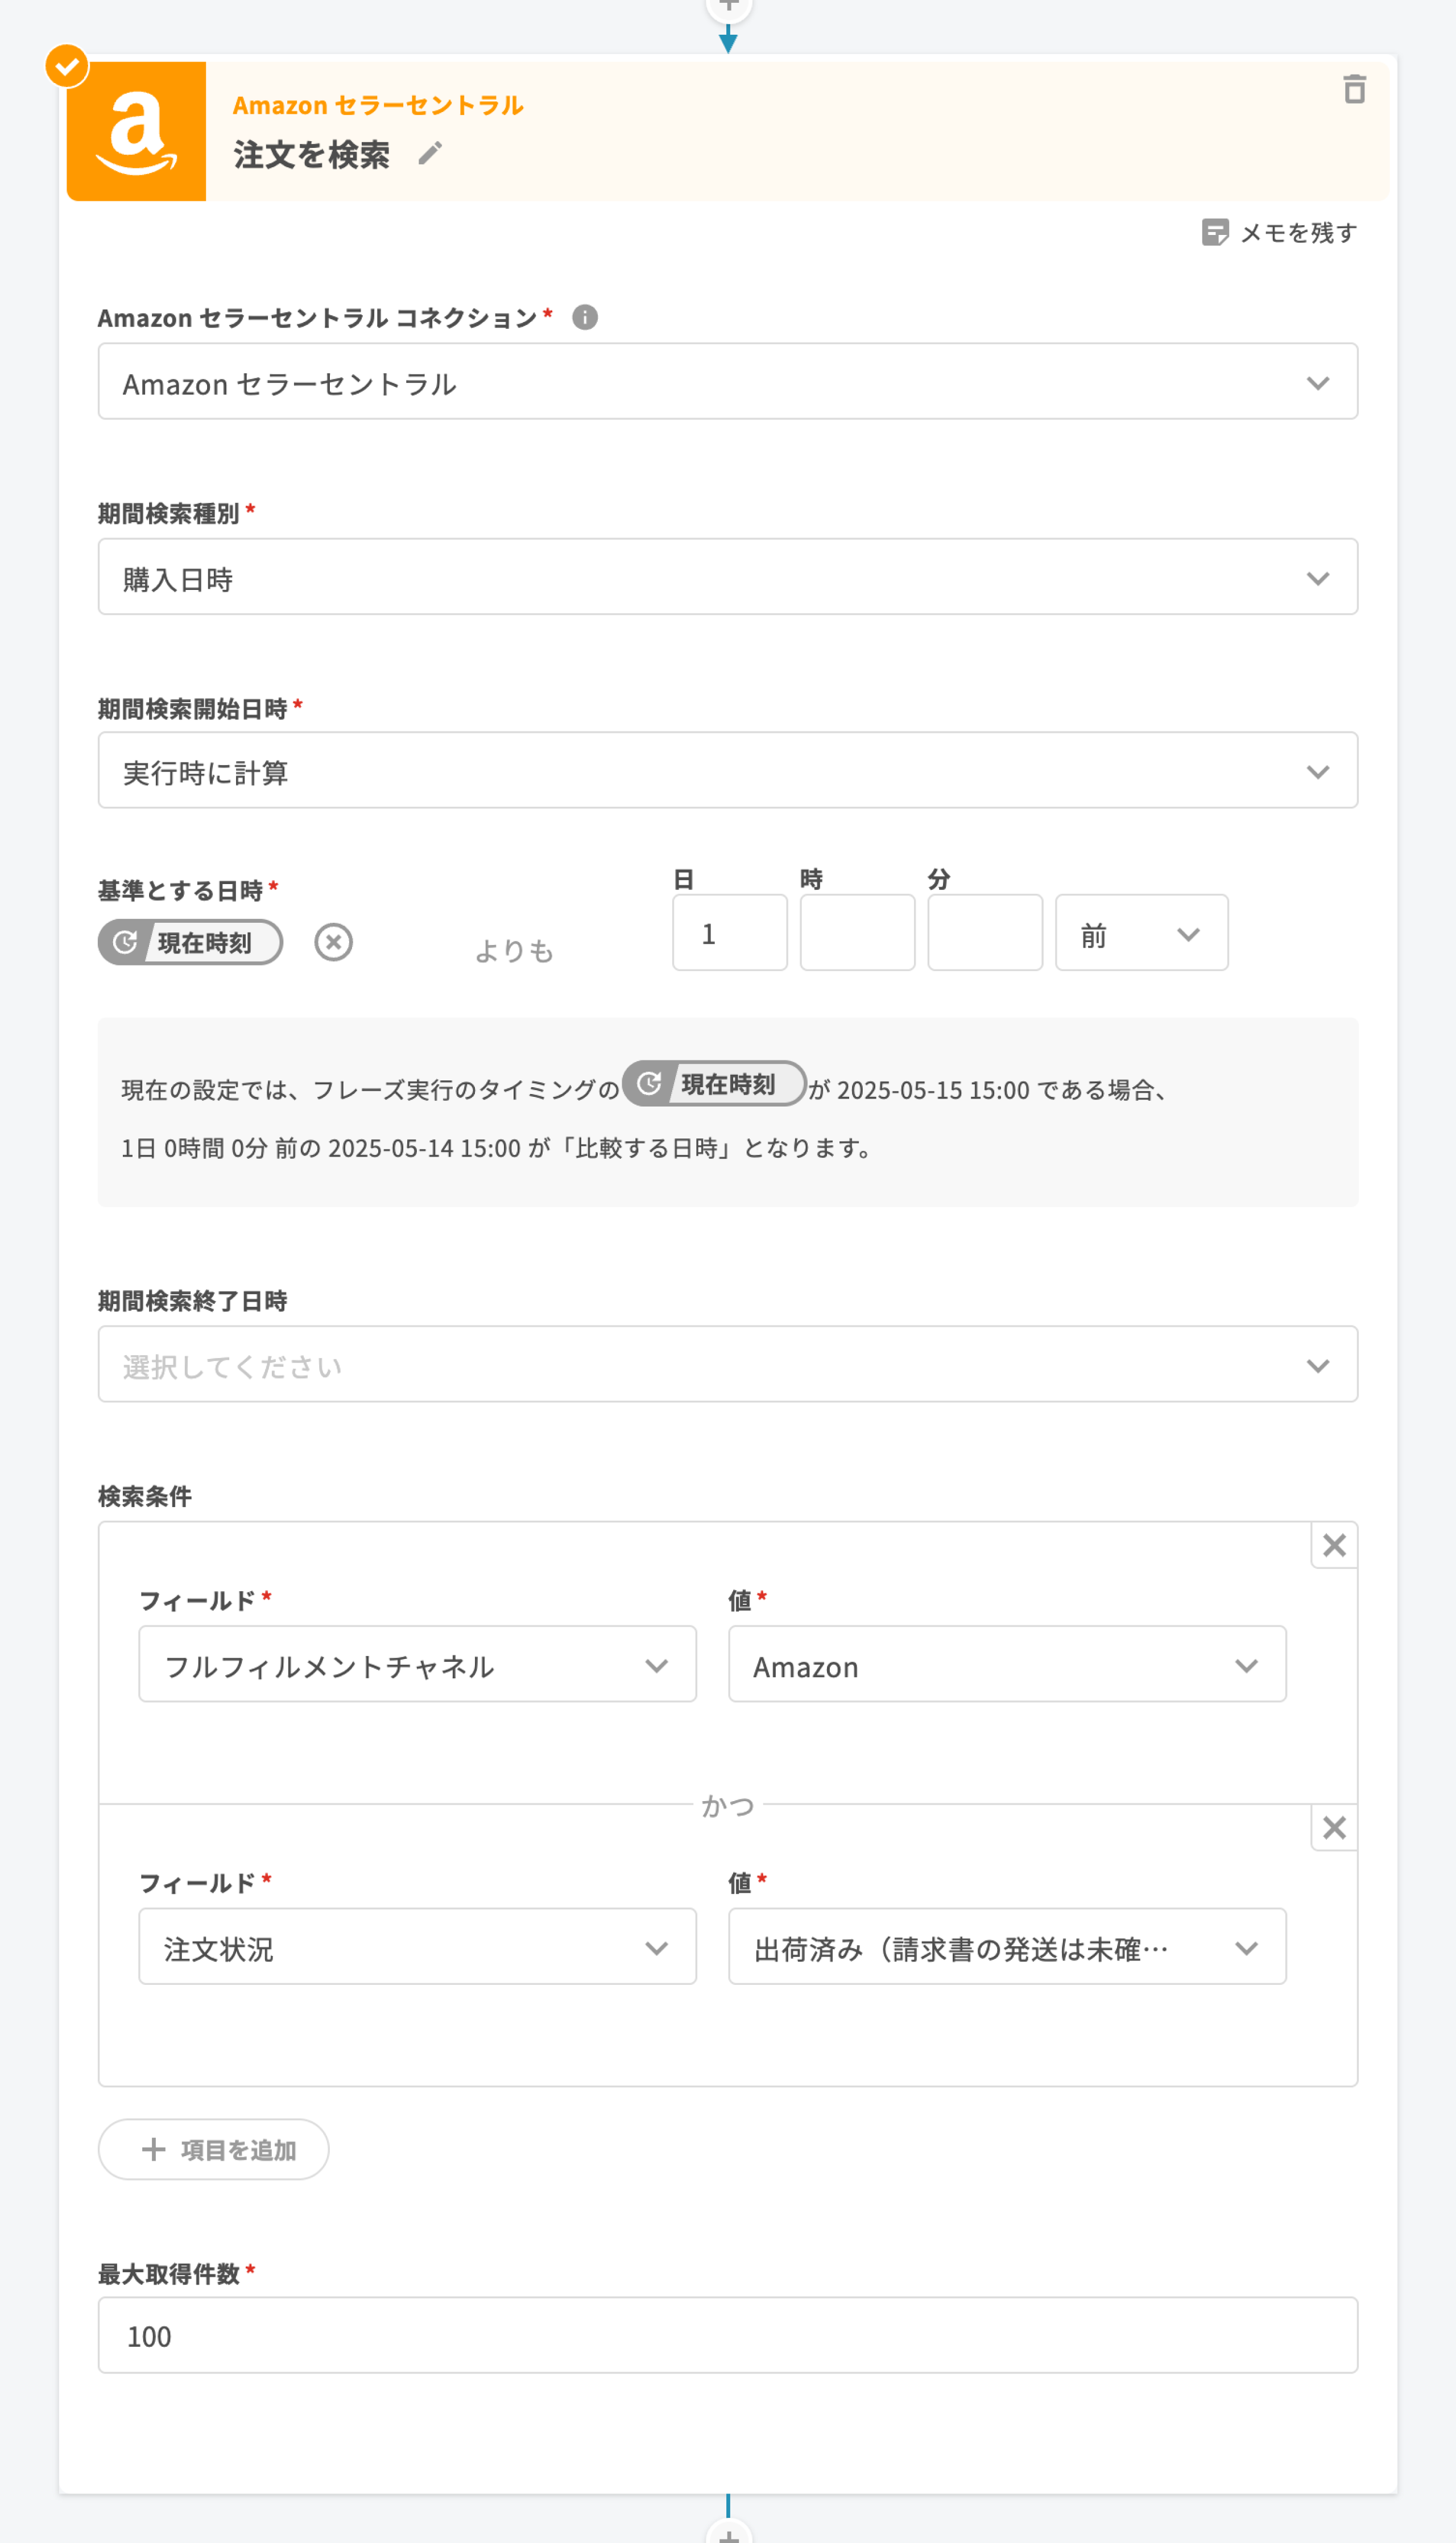Click the pencil icon next to 注文を検索

(430, 154)
